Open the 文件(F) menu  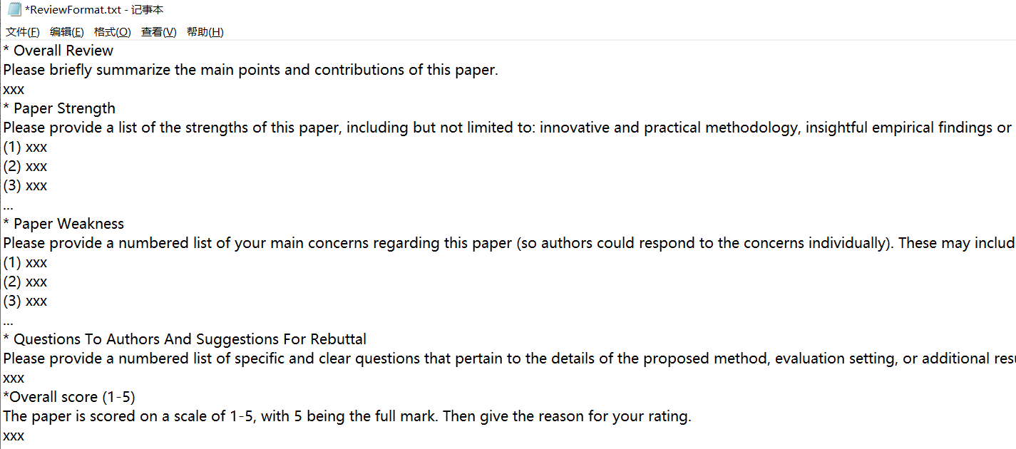(x=23, y=32)
